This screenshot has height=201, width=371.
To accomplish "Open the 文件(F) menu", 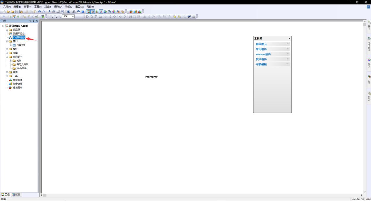I will pos(7,6).
